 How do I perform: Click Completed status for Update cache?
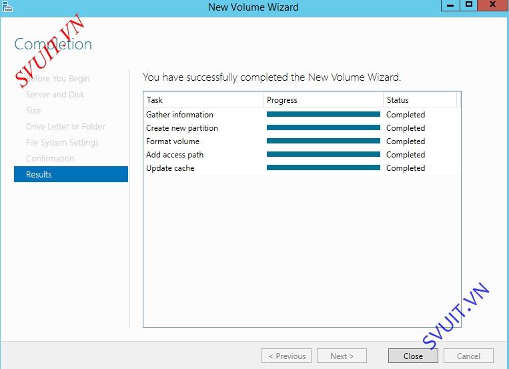(406, 168)
